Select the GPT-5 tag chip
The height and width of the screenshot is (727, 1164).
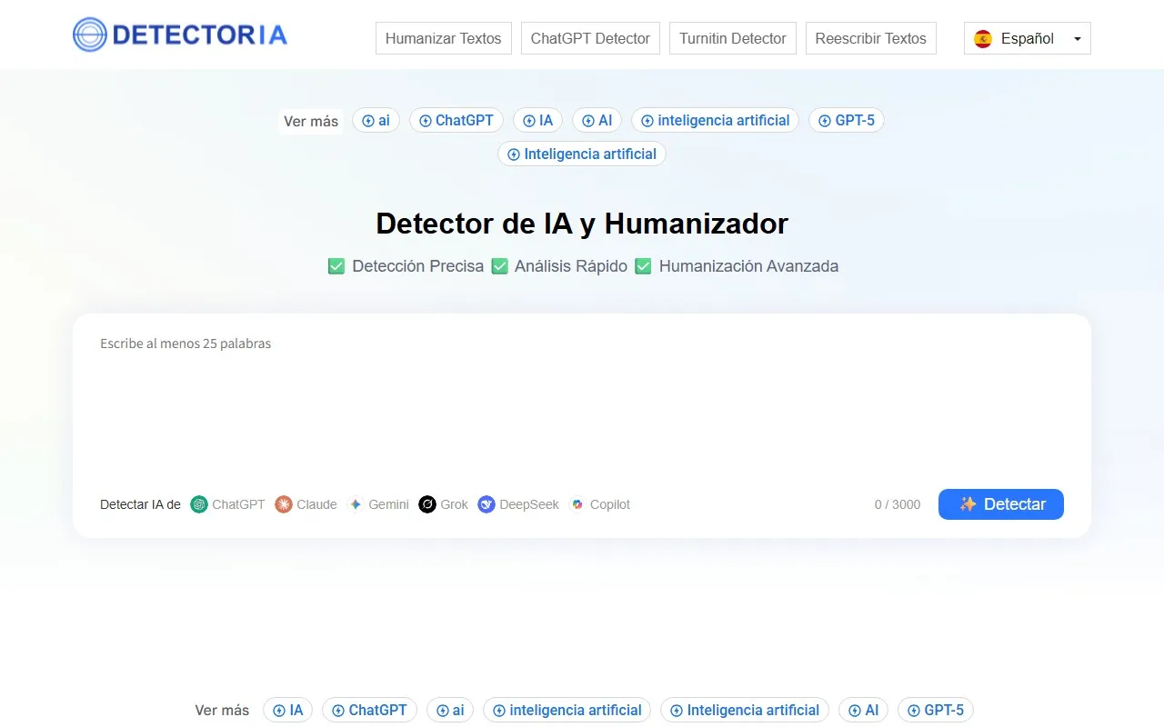846,120
